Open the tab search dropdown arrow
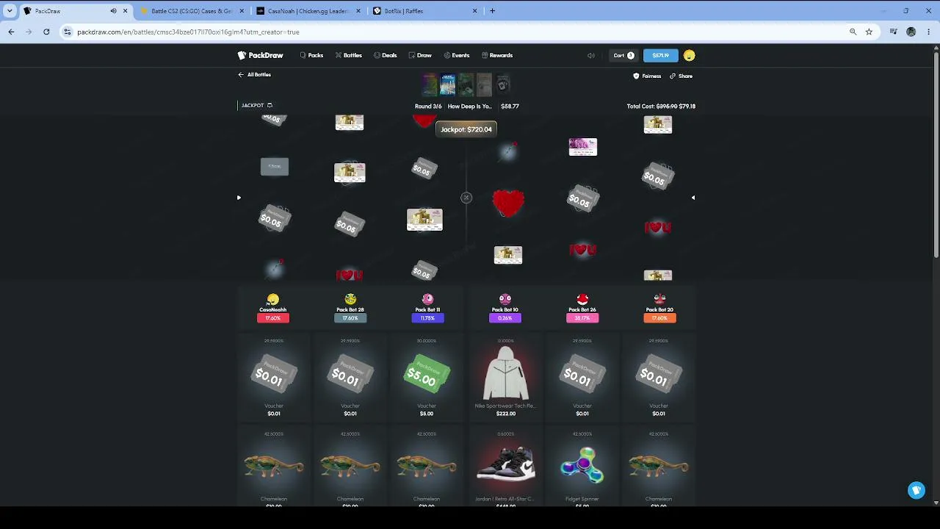Screen dimensions: 940x529 click(10, 11)
